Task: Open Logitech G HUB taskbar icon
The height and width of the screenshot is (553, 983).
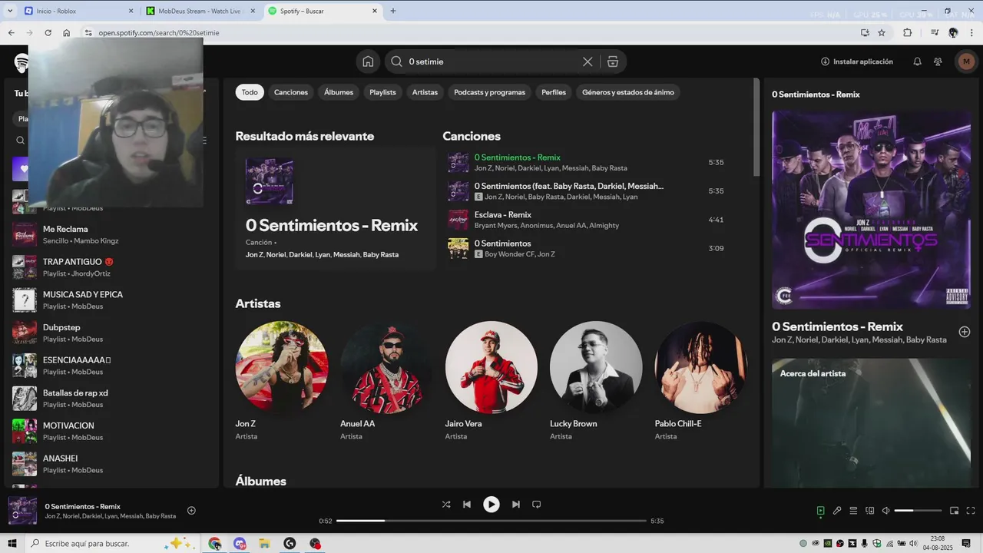Action: click(x=290, y=544)
